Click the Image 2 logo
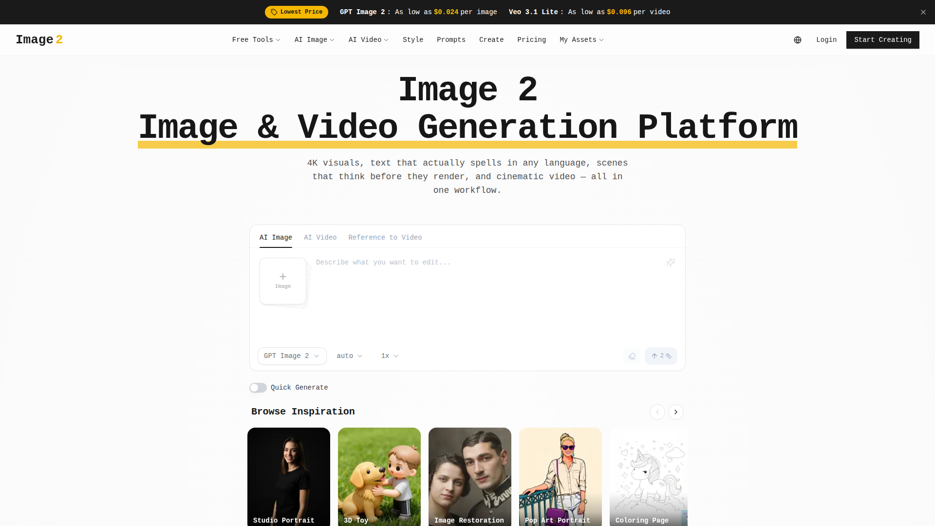This screenshot has height=526, width=935. coord(39,40)
